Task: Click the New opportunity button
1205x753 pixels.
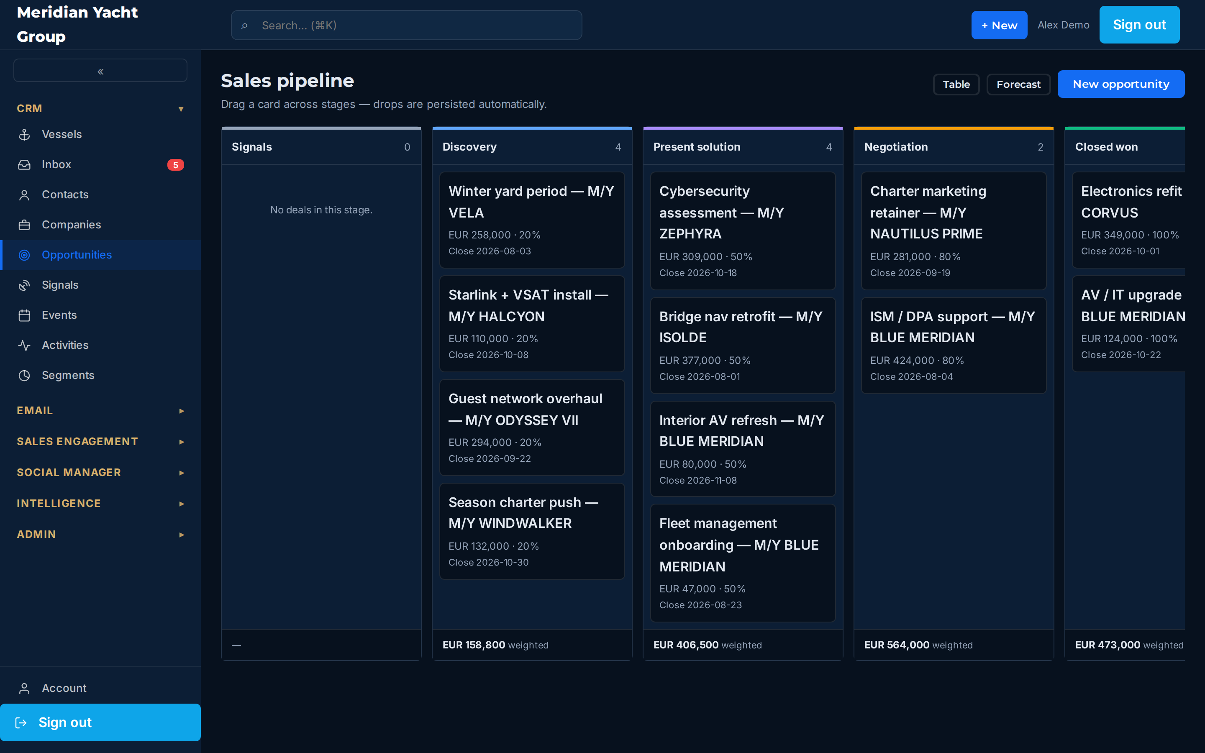Action: pos(1121,84)
